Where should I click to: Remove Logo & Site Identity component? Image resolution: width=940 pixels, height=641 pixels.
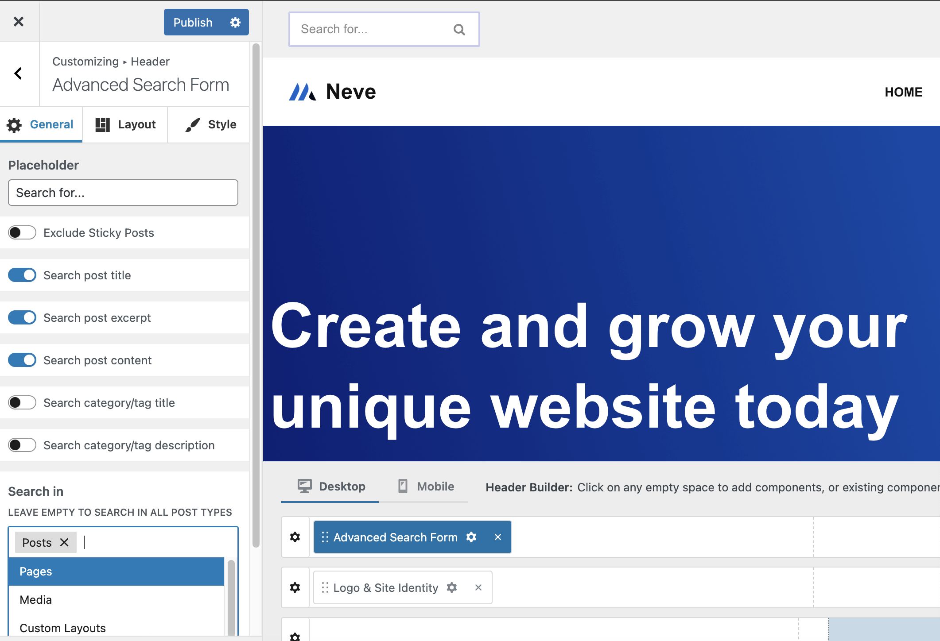coord(478,587)
